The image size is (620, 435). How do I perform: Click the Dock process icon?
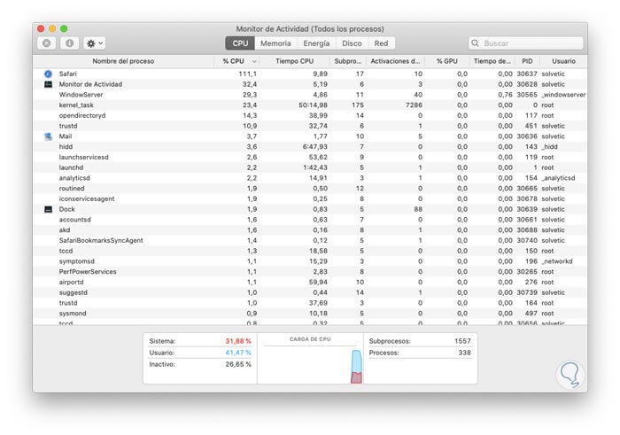(48, 209)
